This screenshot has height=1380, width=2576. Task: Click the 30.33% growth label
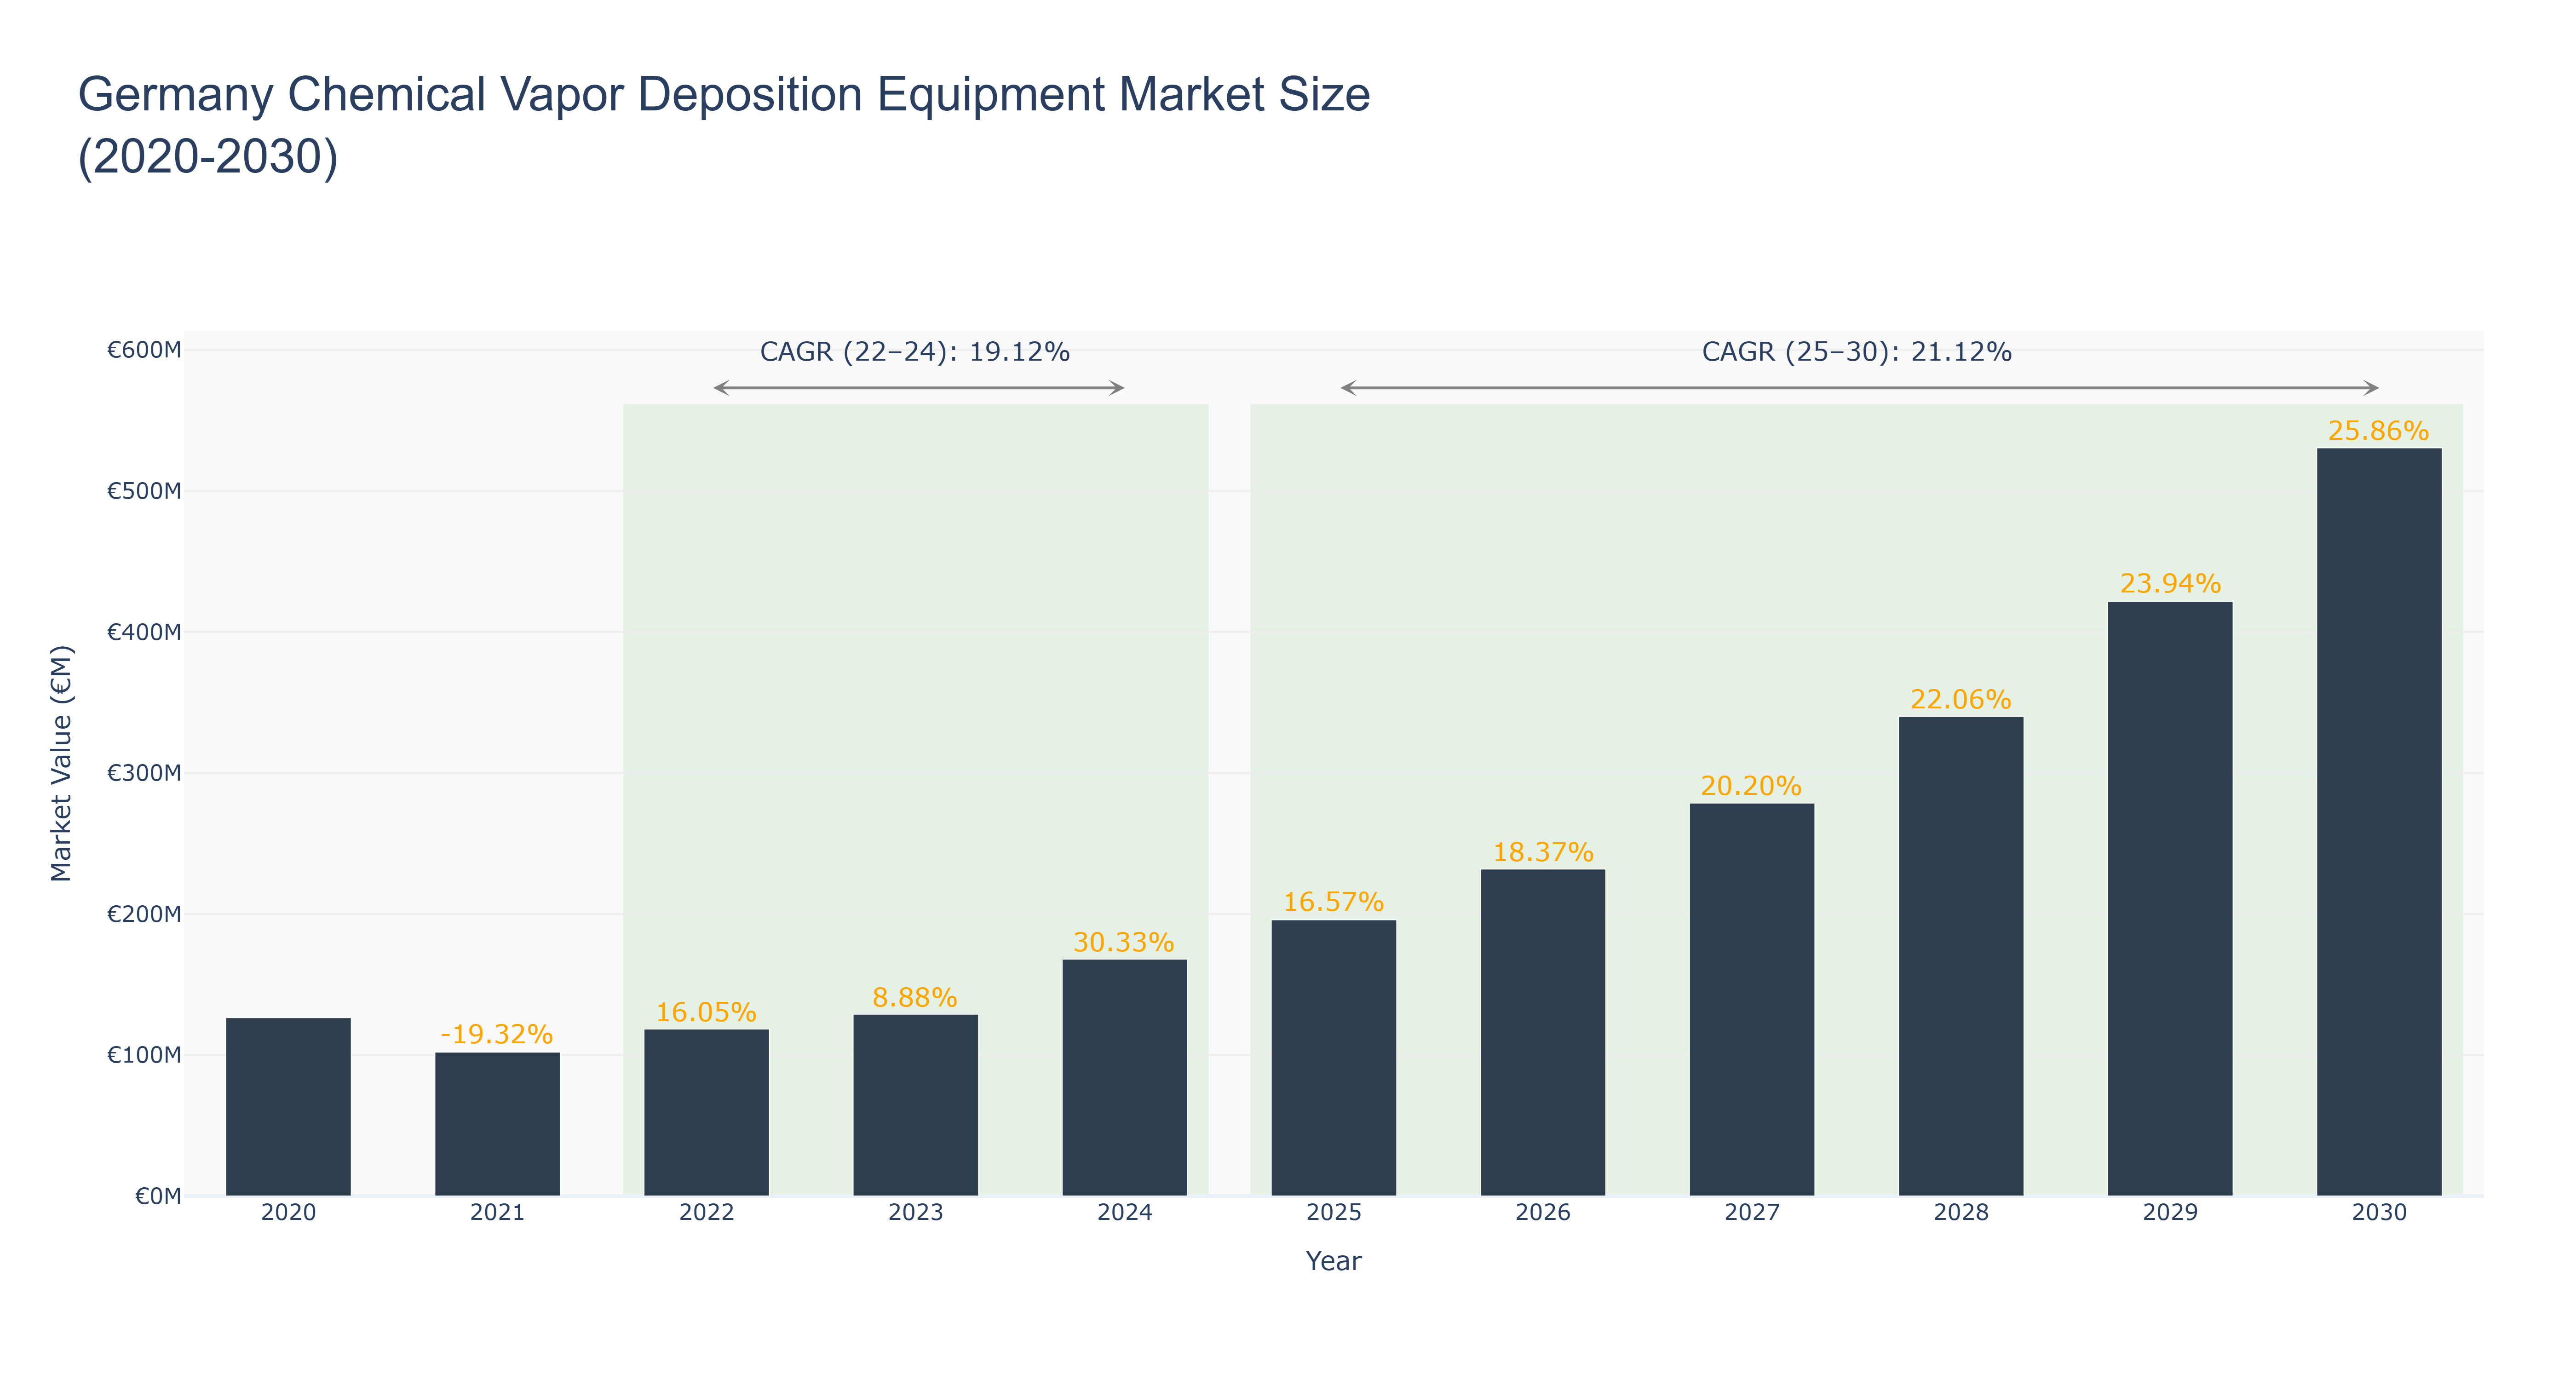point(1124,942)
